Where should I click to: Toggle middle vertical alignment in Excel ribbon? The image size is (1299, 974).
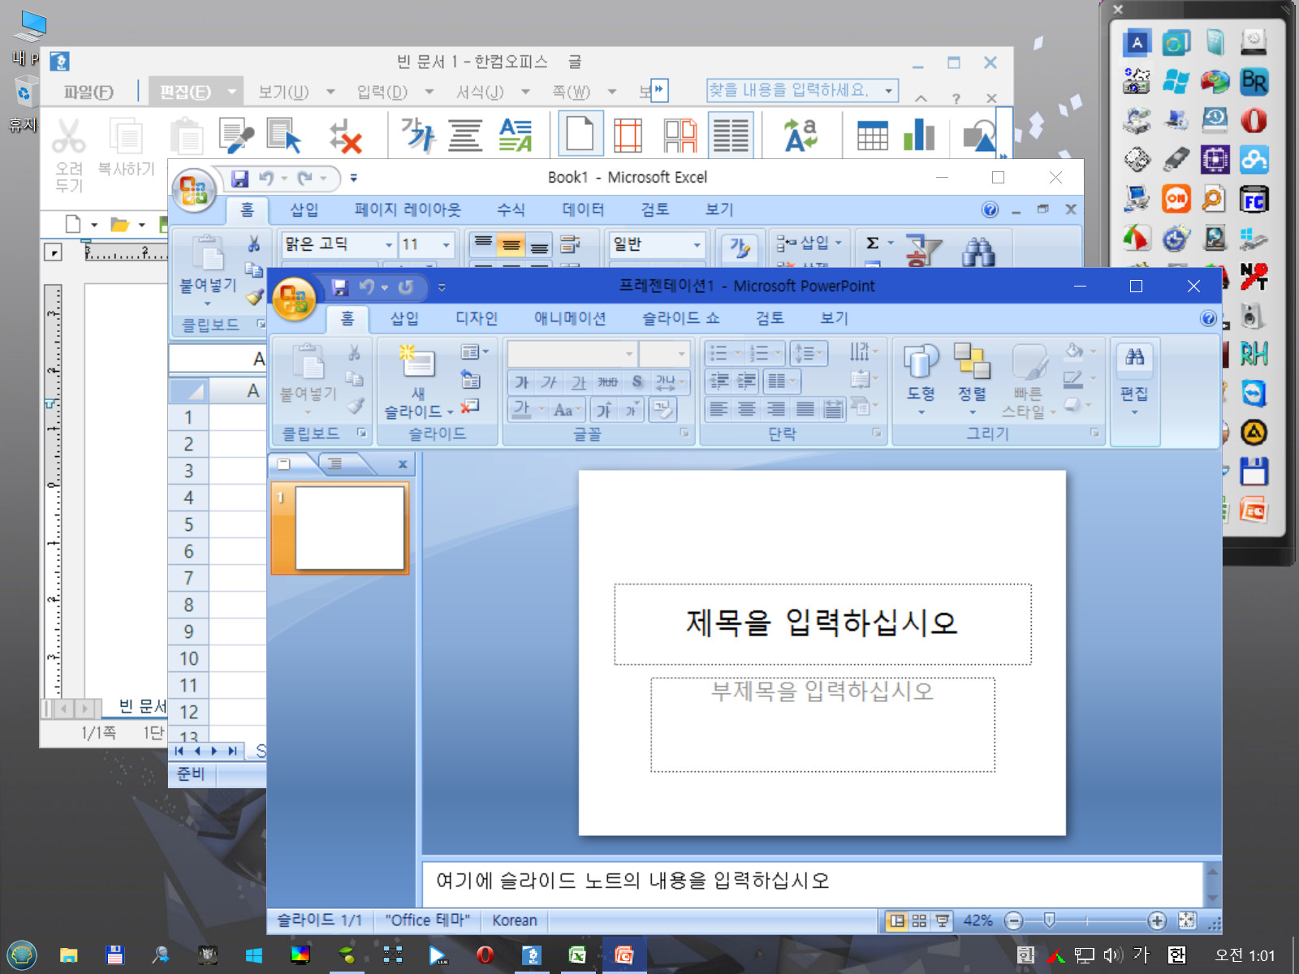point(511,244)
